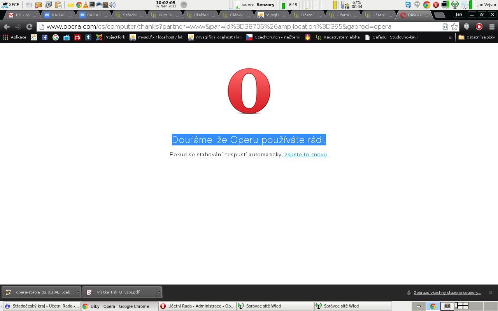Image resolution: width=498 pixels, height=311 pixels.
Task: Open the Facebook bookmark
Action: [45, 37]
